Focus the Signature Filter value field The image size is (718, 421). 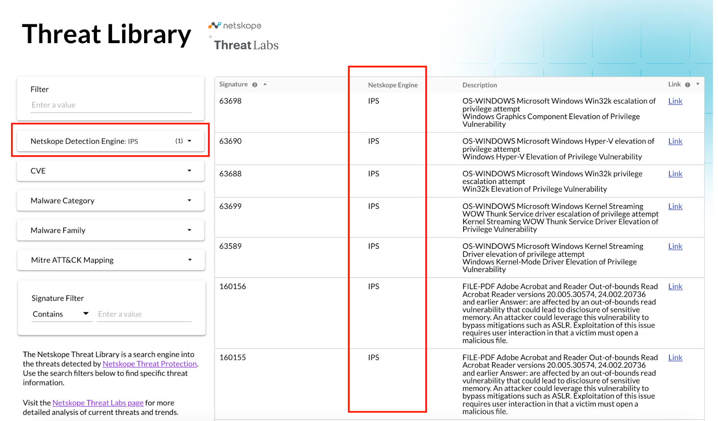tap(144, 314)
